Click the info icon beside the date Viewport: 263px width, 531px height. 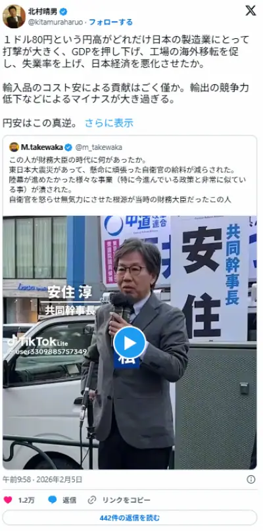pyautogui.click(x=251, y=479)
